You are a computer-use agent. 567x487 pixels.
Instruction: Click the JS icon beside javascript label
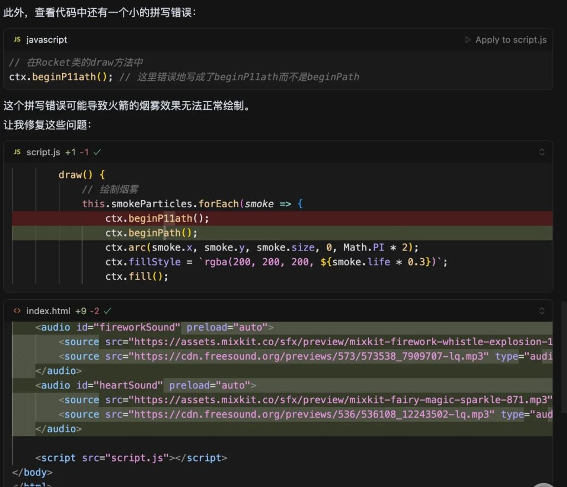[x=17, y=40]
